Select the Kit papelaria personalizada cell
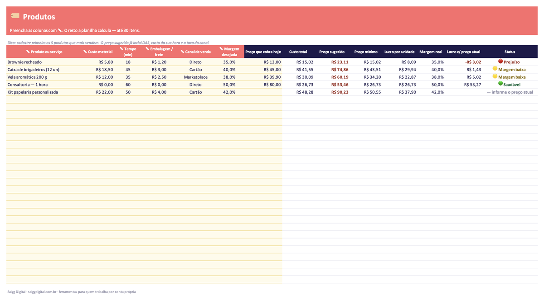544x300 pixels. pyautogui.click(x=44, y=92)
